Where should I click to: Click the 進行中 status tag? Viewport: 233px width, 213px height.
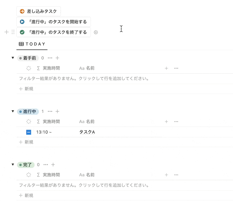(x=28, y=111)
